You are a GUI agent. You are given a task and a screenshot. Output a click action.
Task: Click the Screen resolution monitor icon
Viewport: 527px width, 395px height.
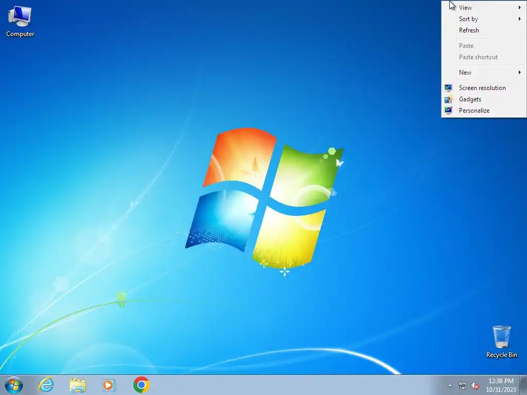click(x=448, y=88)
